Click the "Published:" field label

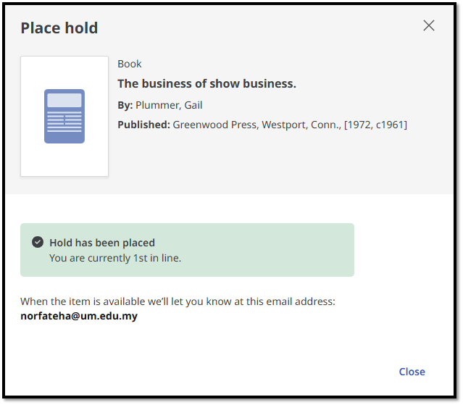(143, 125)
